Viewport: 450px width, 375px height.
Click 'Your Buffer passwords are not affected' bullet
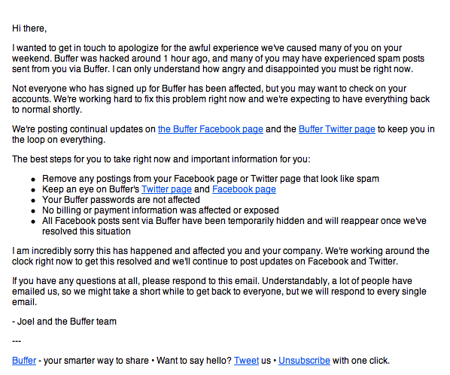[121, 200]
